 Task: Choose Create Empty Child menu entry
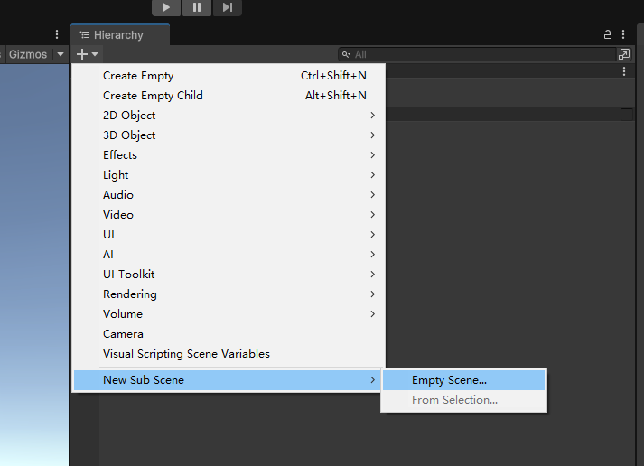coord(229,95)
